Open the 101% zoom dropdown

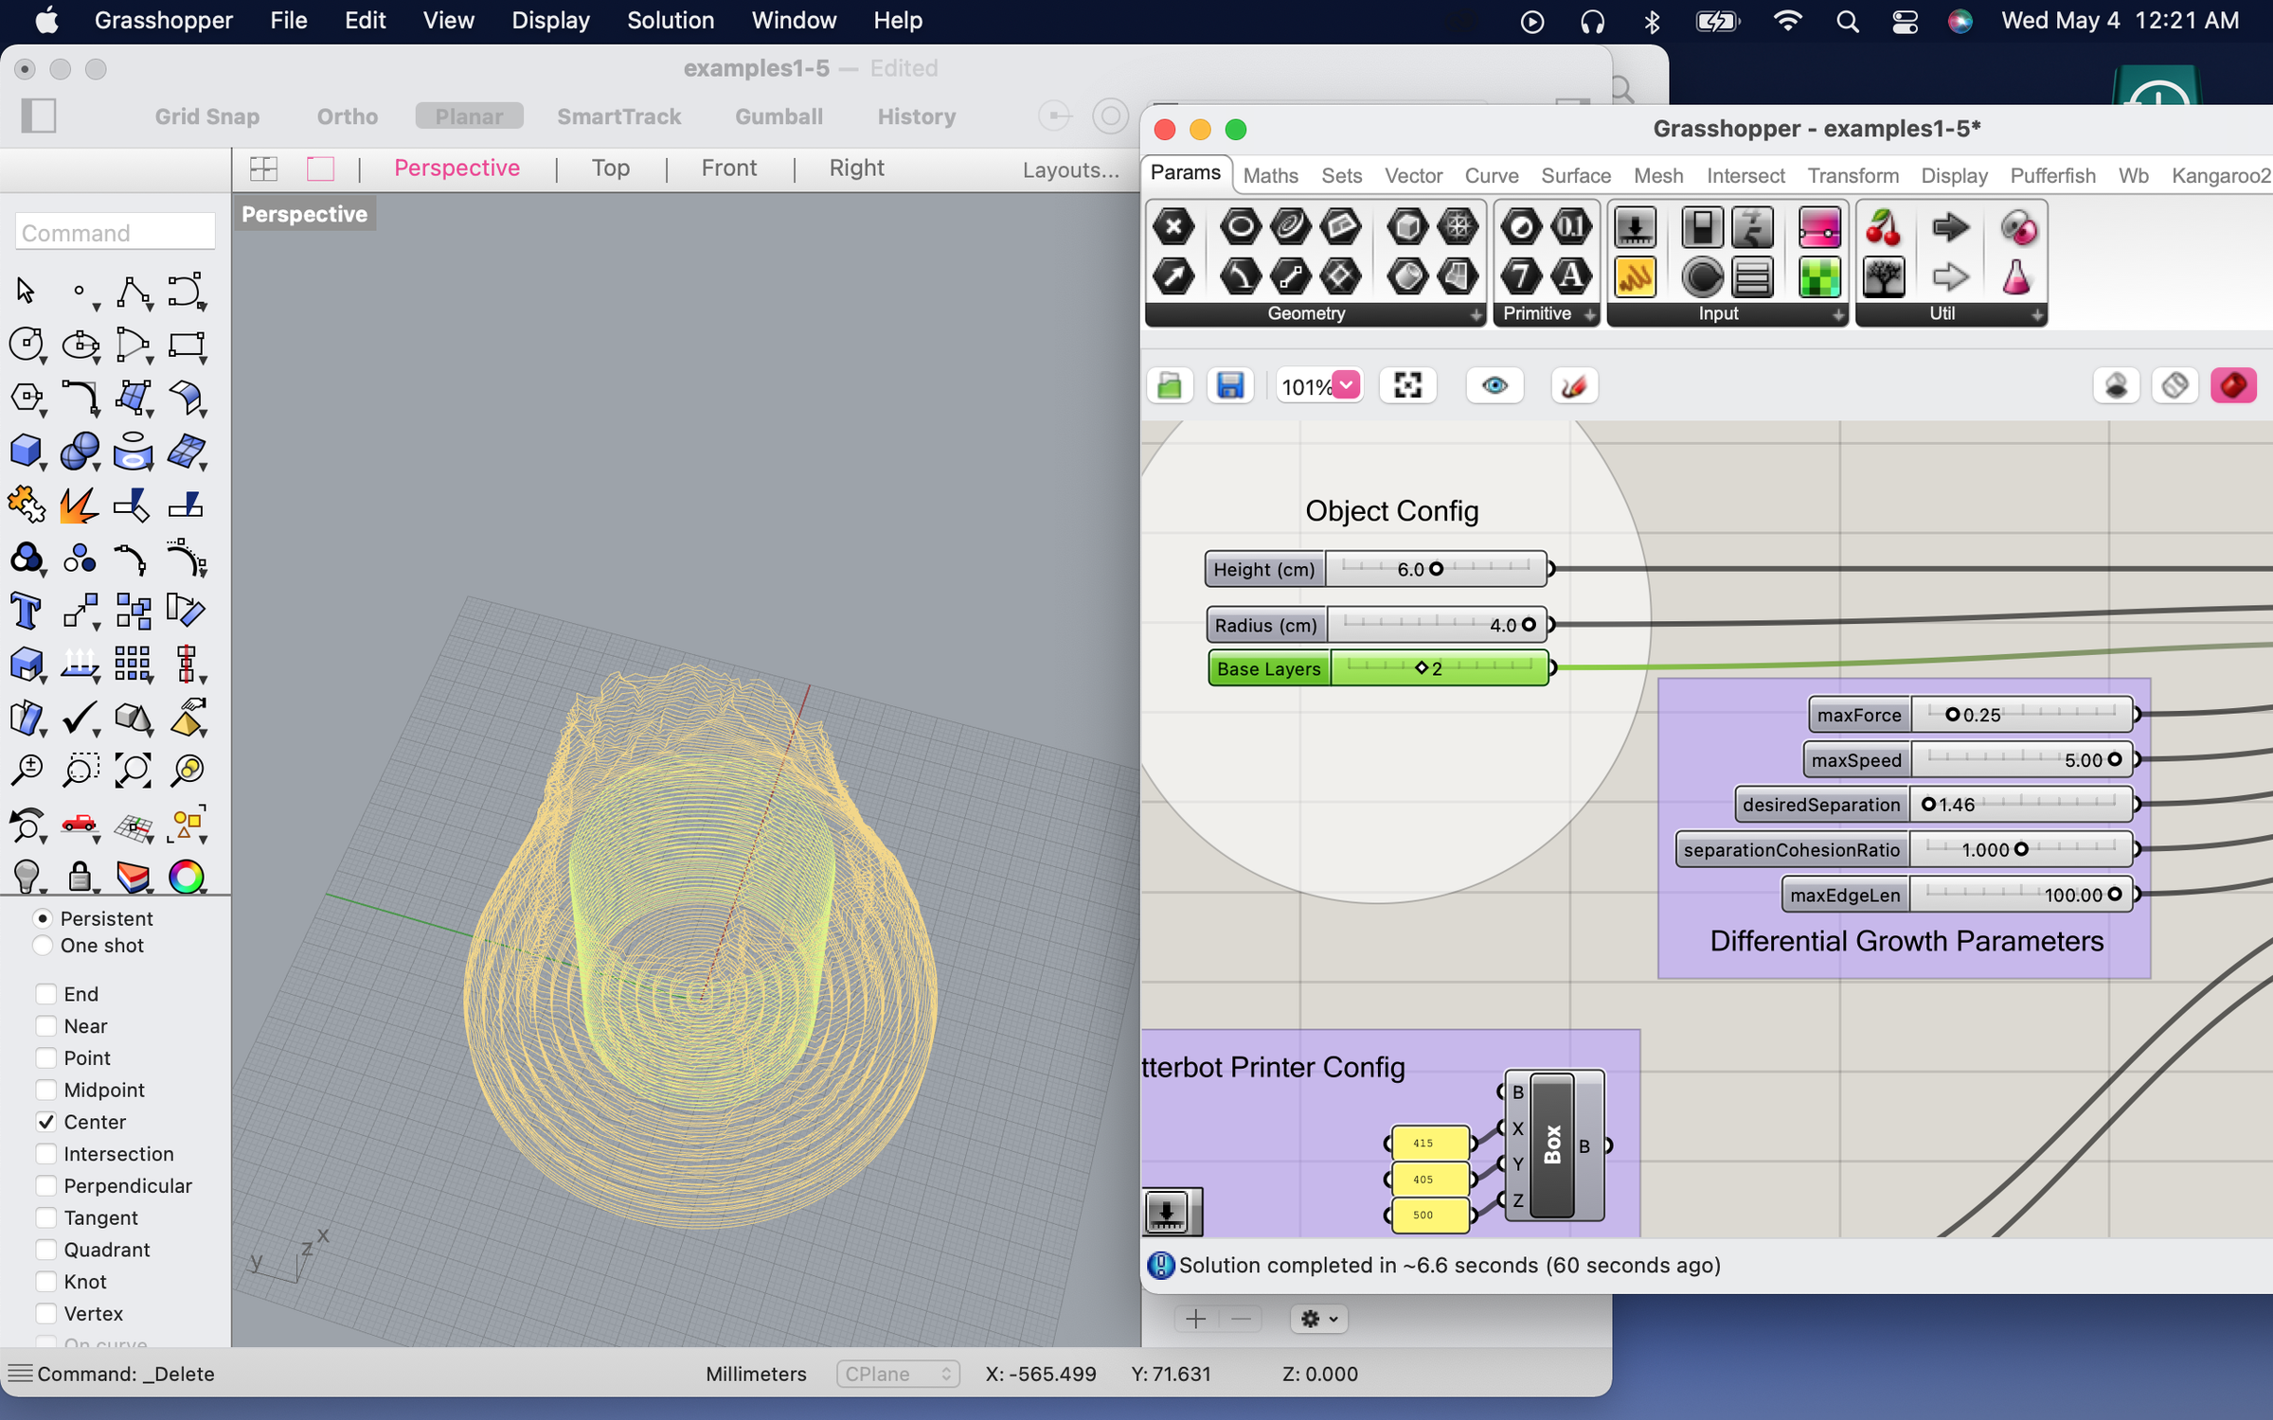click(x=1347, y=385)
